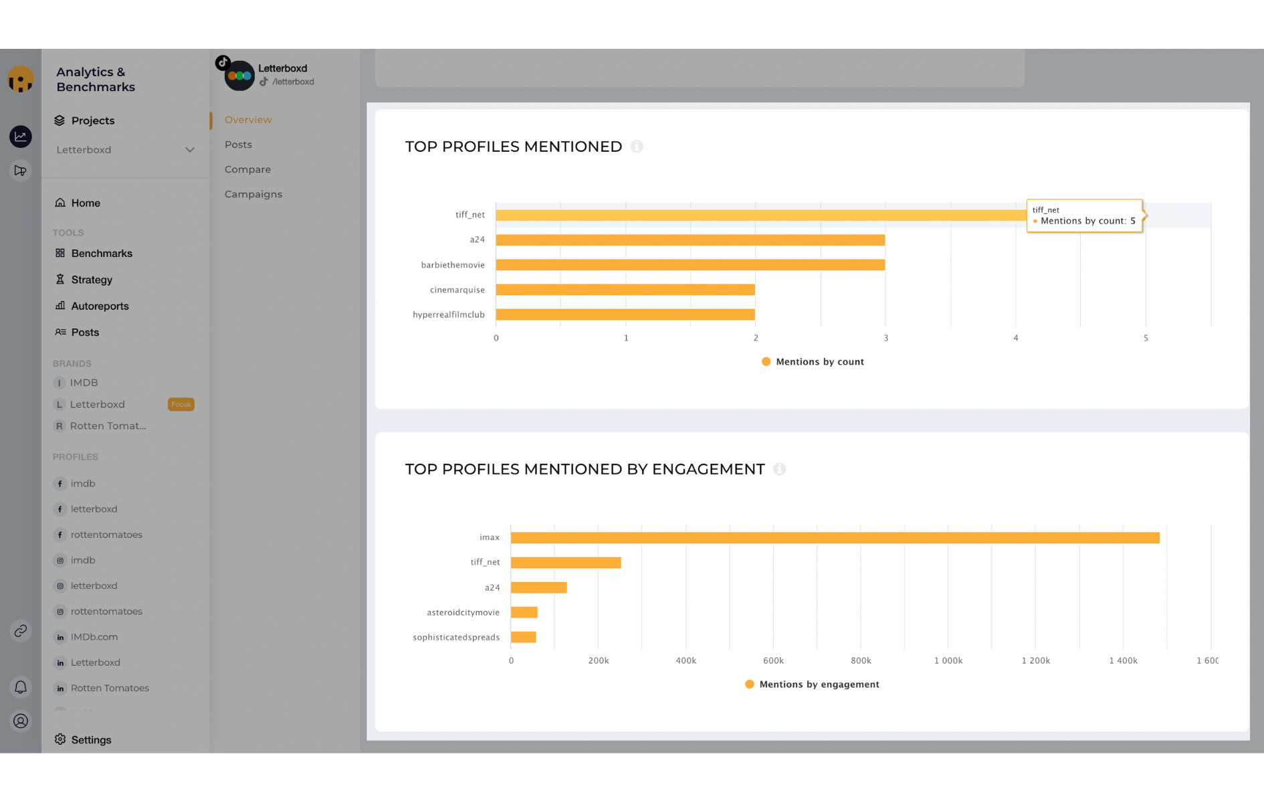
Task: Open the Campaigns tab
Action: (x=253, y=194)
